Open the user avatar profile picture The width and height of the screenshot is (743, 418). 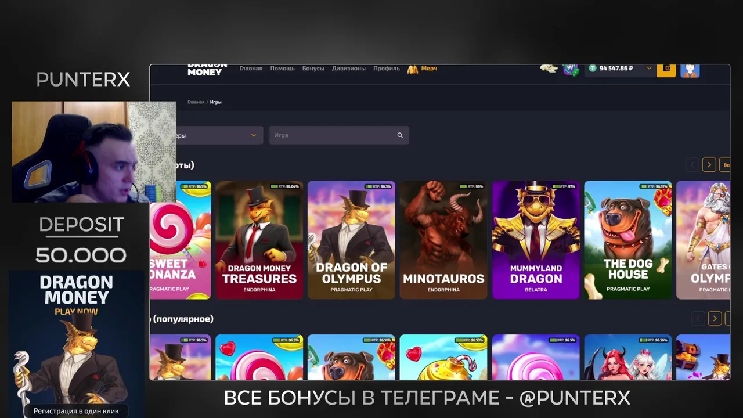690,70
